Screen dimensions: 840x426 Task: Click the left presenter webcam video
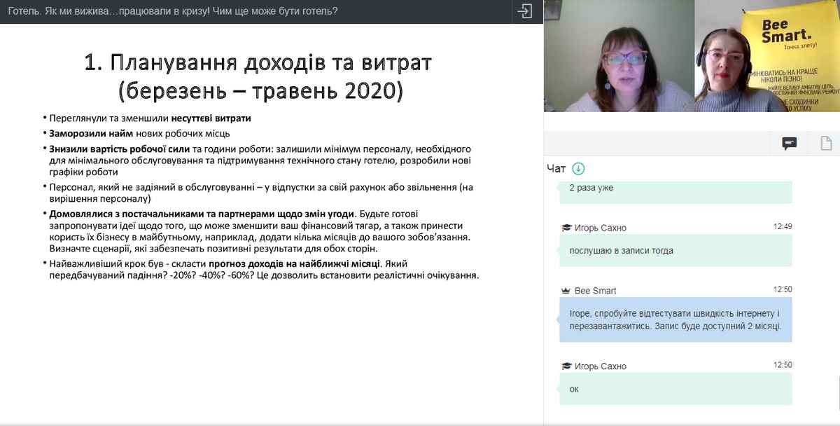618,56
